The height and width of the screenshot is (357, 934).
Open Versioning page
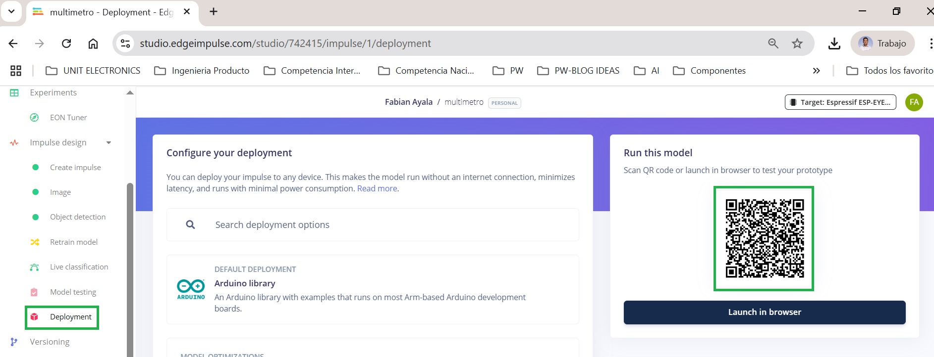50,342
